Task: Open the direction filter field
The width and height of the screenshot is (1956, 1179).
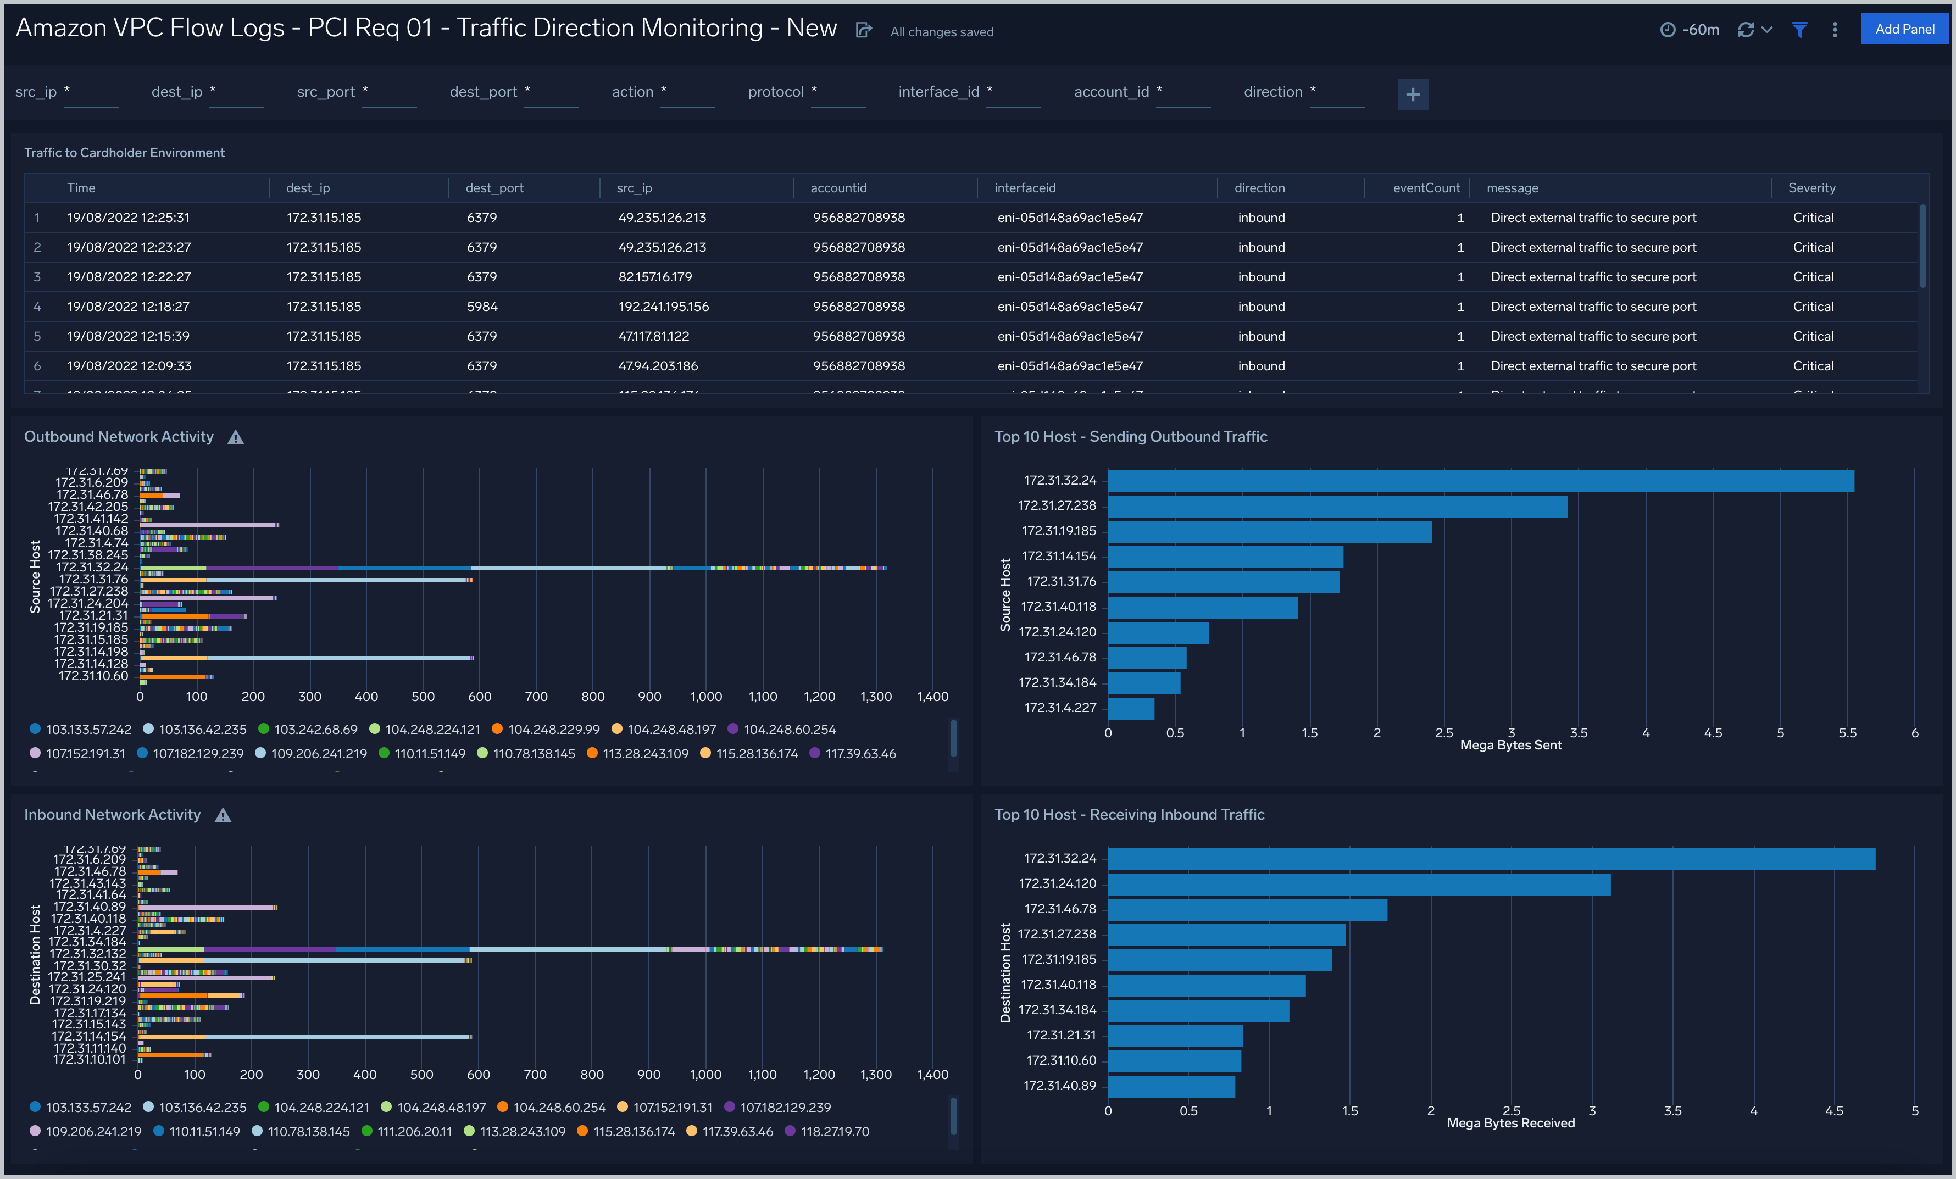Action: 1336,94
